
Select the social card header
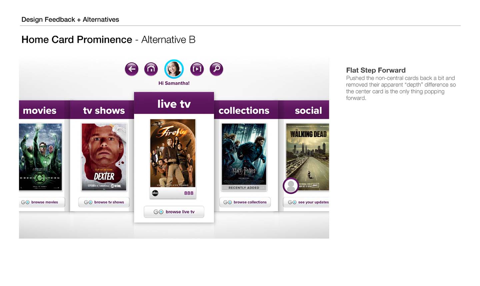pos(304,110)
